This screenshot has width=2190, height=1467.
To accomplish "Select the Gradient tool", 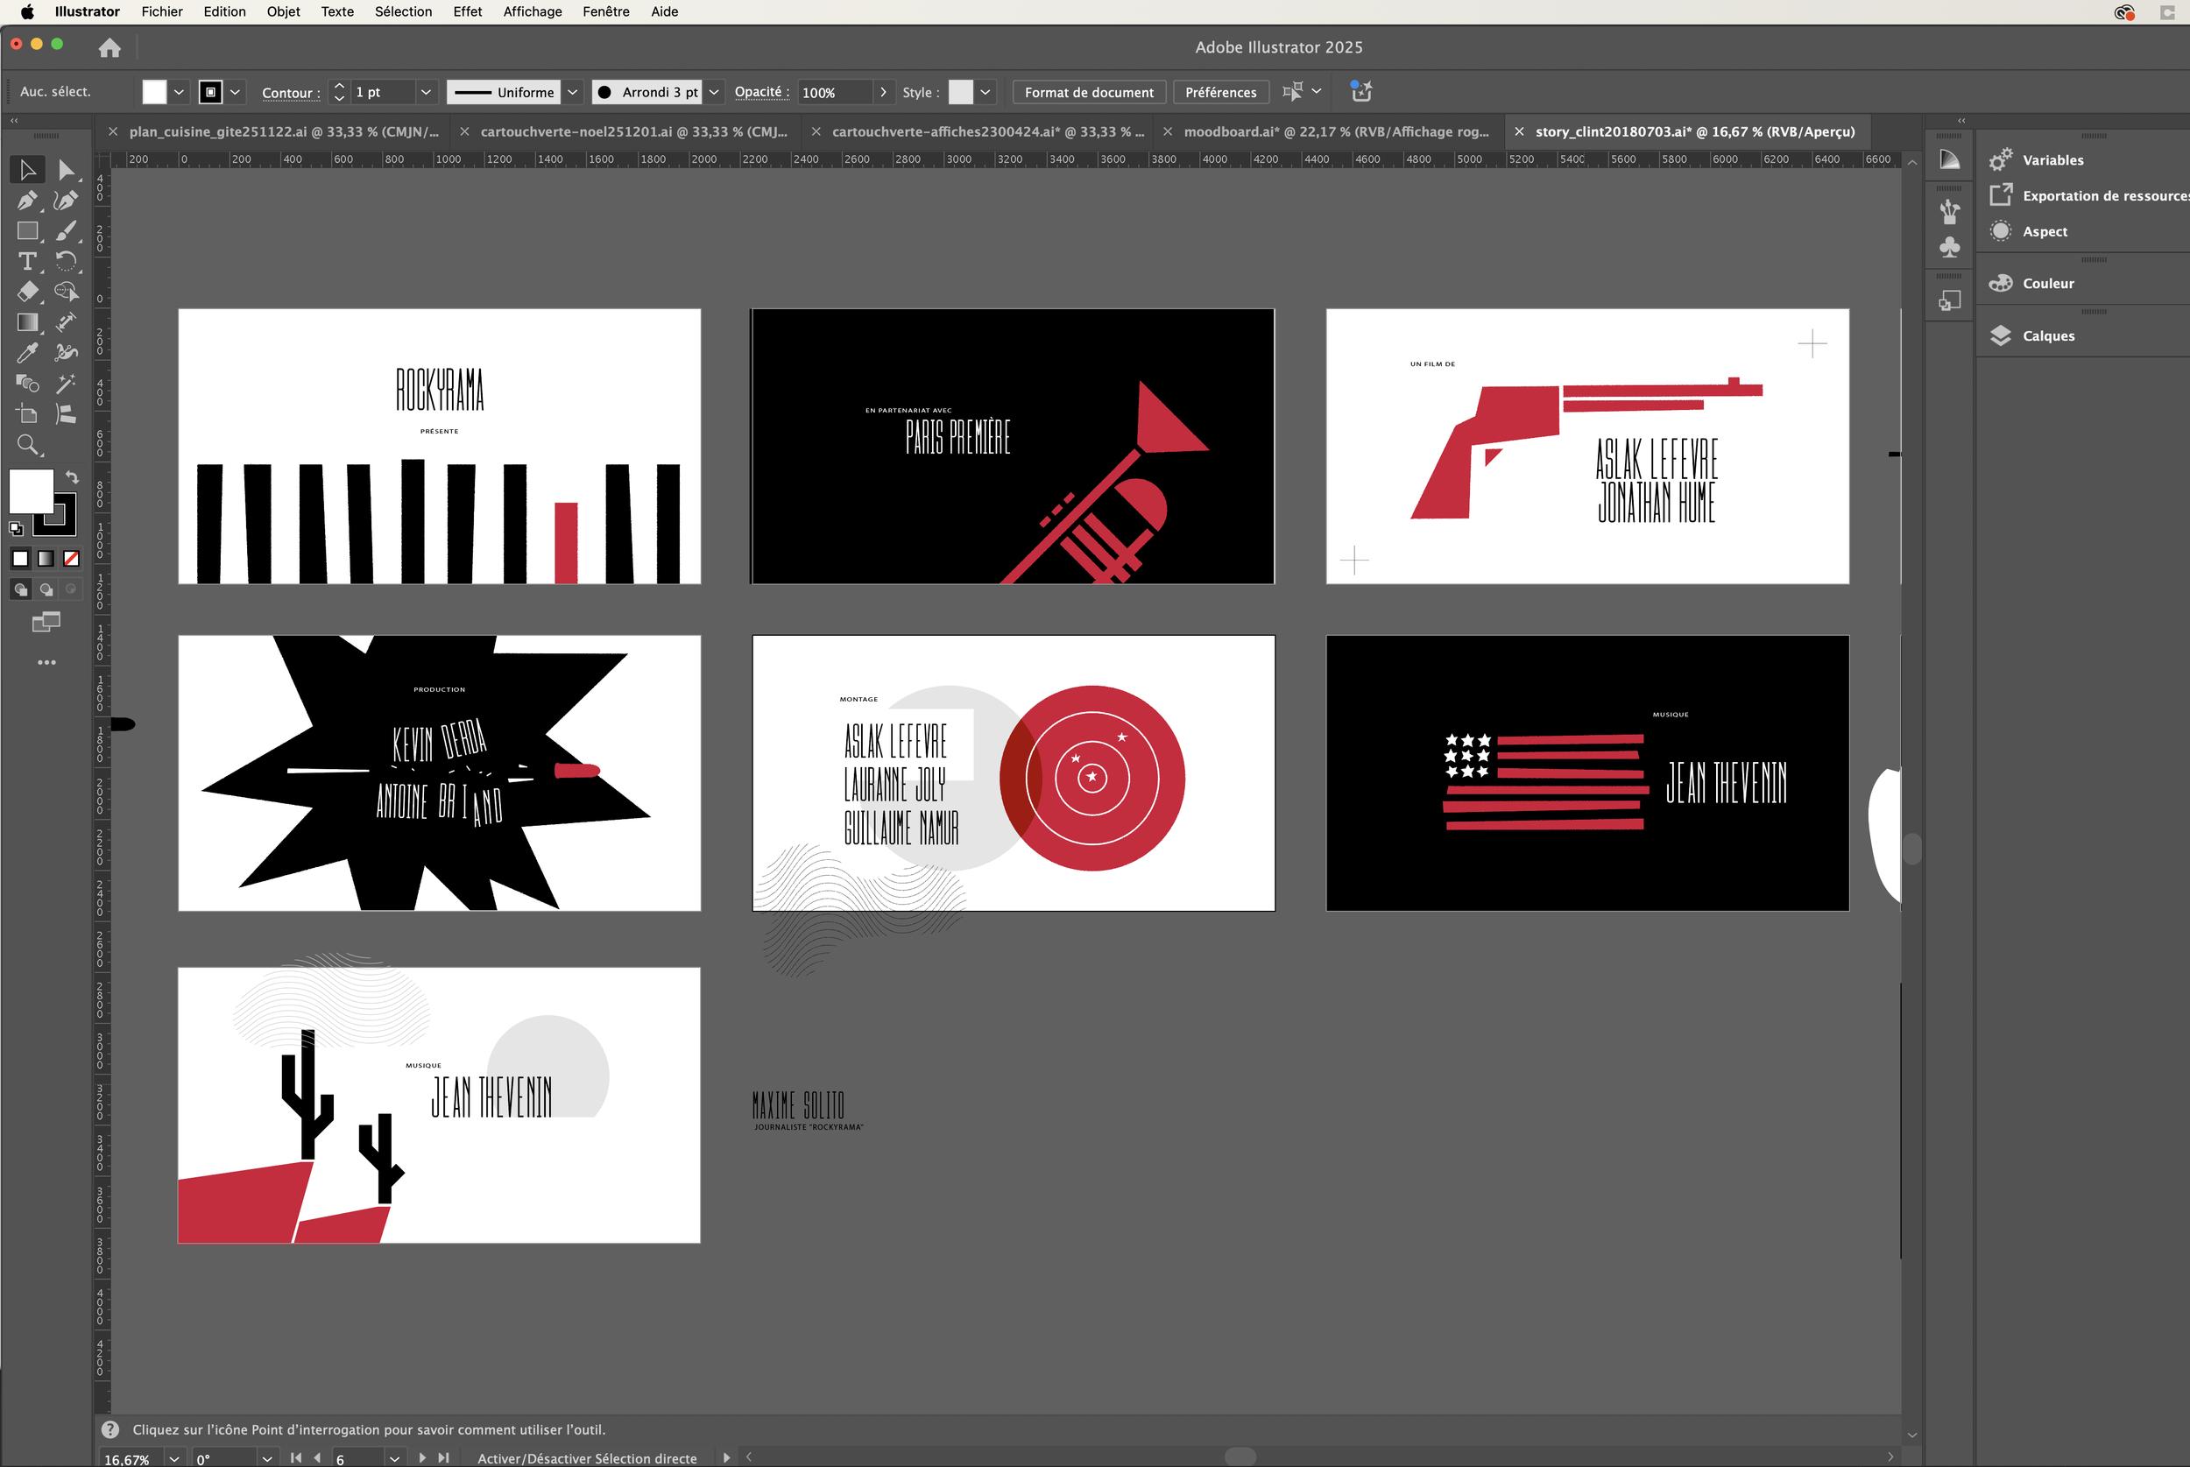I will [x=27, y=323].
